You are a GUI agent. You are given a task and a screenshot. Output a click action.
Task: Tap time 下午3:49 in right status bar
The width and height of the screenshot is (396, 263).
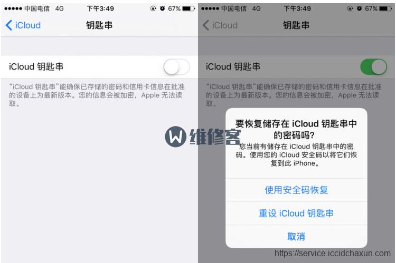297,8
